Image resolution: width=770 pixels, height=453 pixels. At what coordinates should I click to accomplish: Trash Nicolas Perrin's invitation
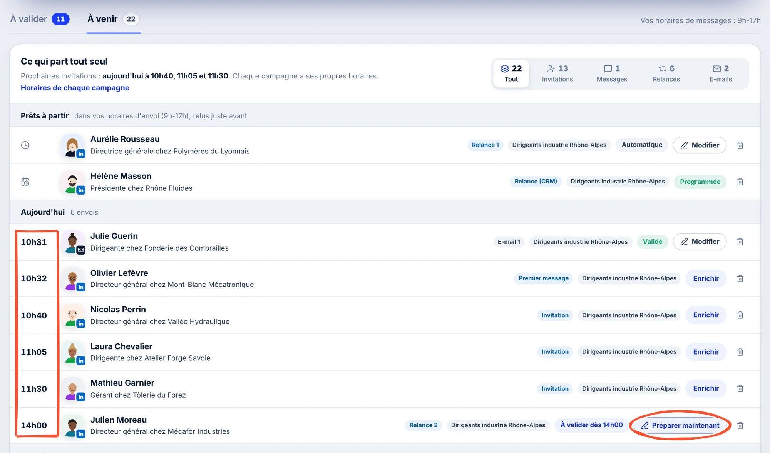740,315
